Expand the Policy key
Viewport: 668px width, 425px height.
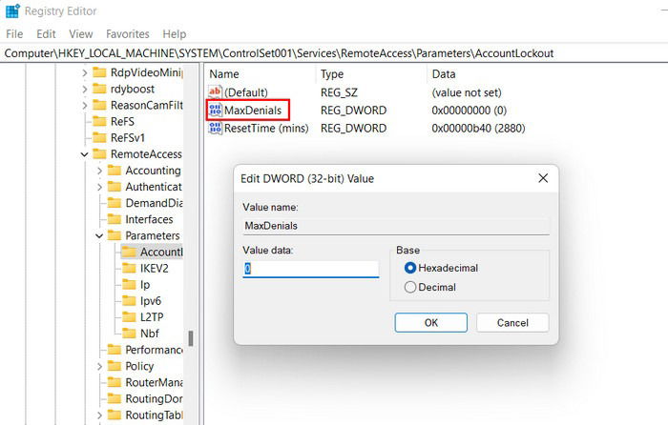click(99, 366)
